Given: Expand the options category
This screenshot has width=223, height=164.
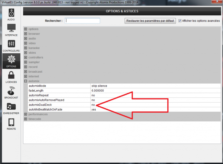Looking at the screenshot, I should pyautogui.click(x=26, y=29).
